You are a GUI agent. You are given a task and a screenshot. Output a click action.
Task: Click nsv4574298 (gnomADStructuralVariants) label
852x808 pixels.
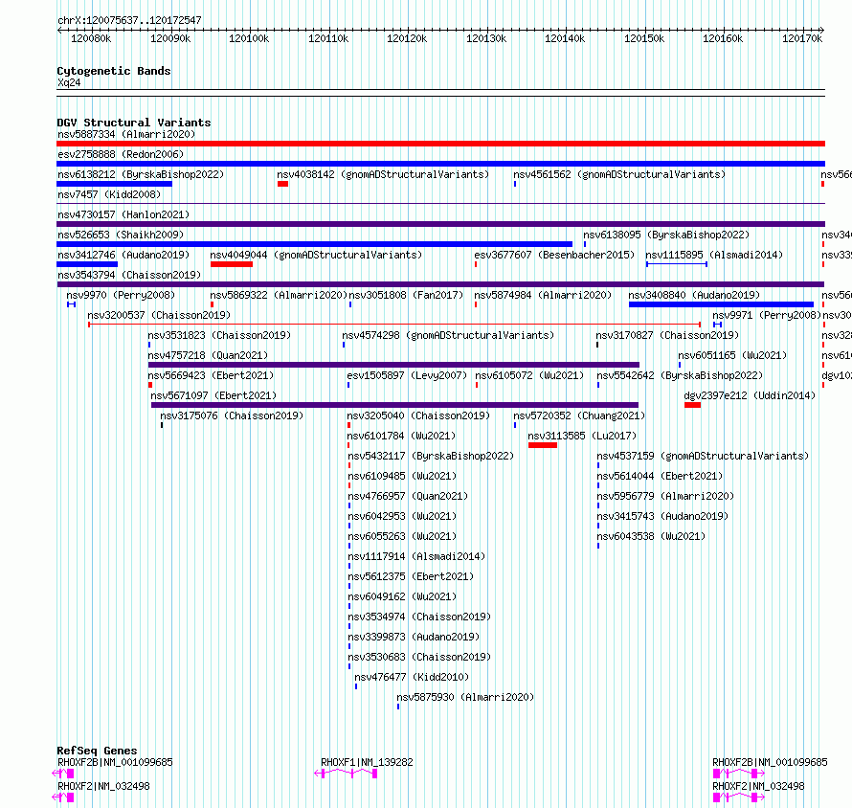pyautogui.click(x=448, y=335)
